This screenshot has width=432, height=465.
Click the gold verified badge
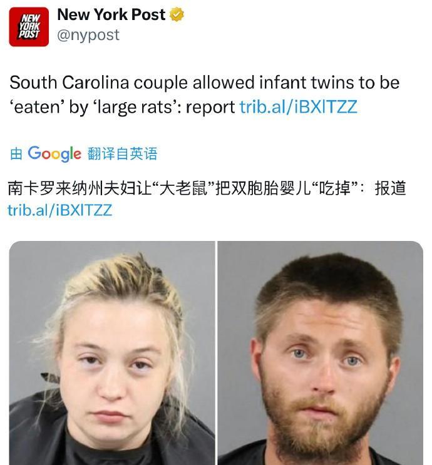pos(177,14)
